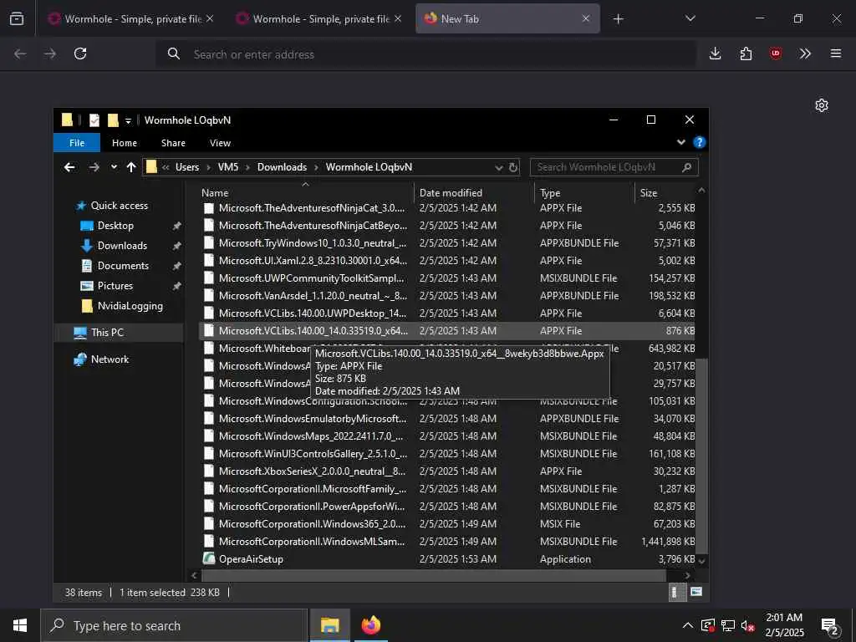This screenshot has height=642, width=856.
Task: Open Firefox from the taskbar
Action: pos(370,625)
